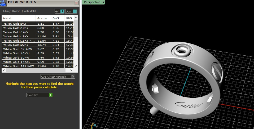Click the horizontal scrollbar thumb
This screenshot has width=254, height=129.
click(36, 70)
